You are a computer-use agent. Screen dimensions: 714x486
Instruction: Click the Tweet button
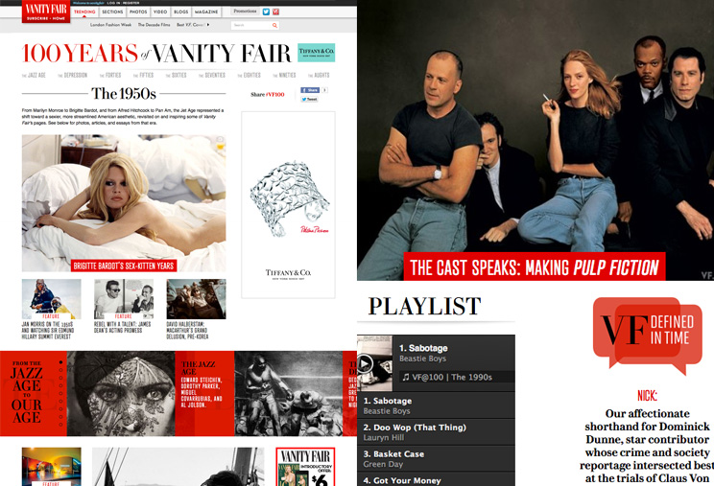[309, 99]
